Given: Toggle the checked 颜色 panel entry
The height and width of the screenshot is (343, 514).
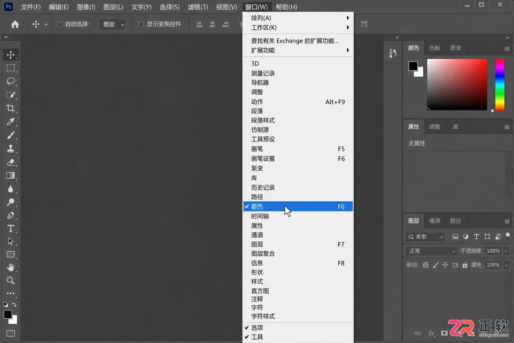Looking at the screenshot, I should click(298, 207).
